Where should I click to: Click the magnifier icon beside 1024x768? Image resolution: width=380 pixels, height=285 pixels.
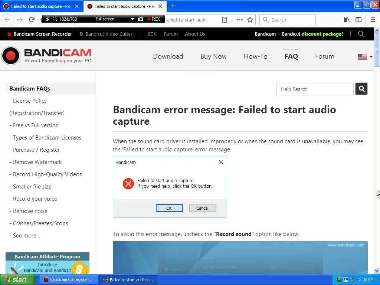pyautogui.click(x=55, y=19)
